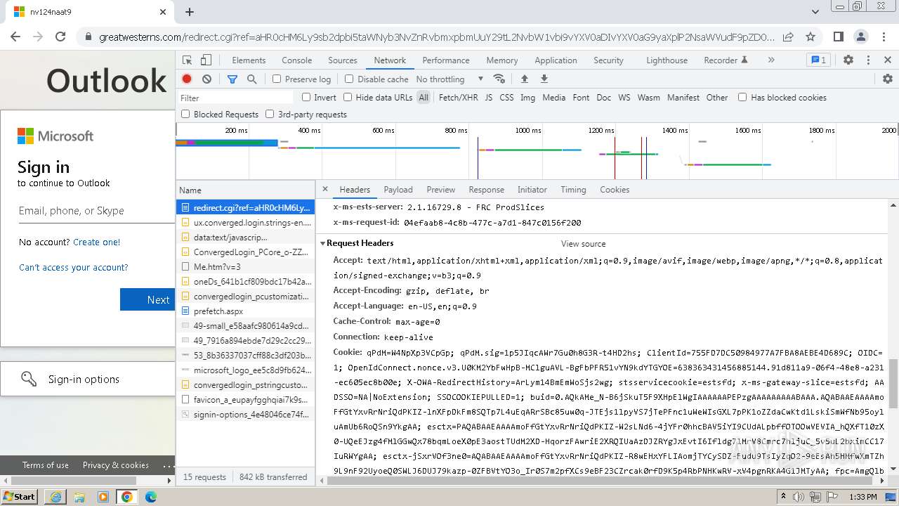This screenshot has height=506, width=899.
Task: Click the Next button on sign-in
Action: [x=148, y=299]
